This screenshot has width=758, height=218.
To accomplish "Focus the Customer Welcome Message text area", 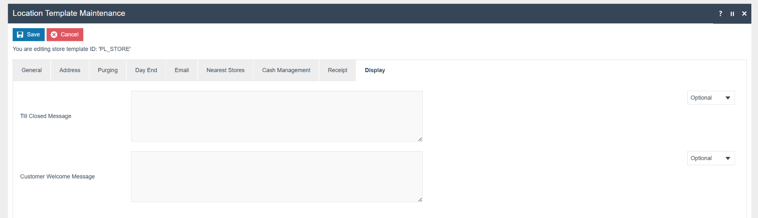I will pos(276,176).
